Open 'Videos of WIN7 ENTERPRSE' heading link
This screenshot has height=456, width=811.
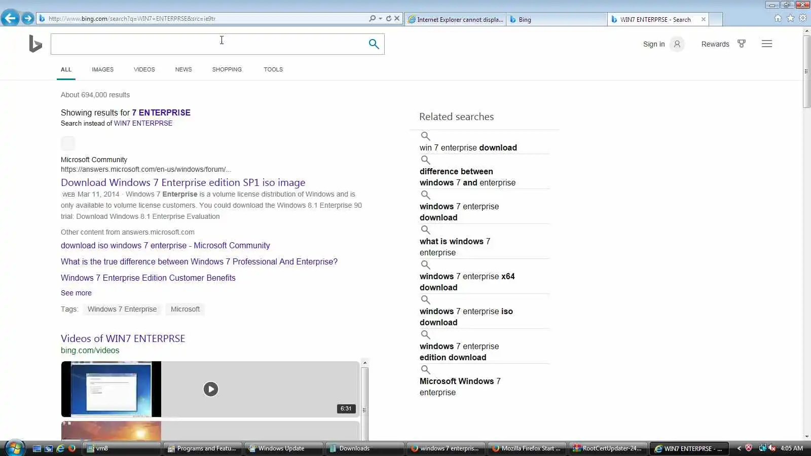click(123, 338)
